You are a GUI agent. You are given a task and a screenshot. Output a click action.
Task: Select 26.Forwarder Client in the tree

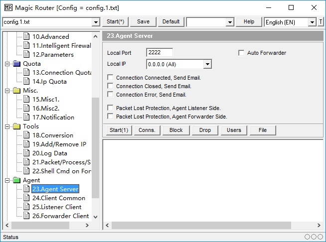(60, 216)
